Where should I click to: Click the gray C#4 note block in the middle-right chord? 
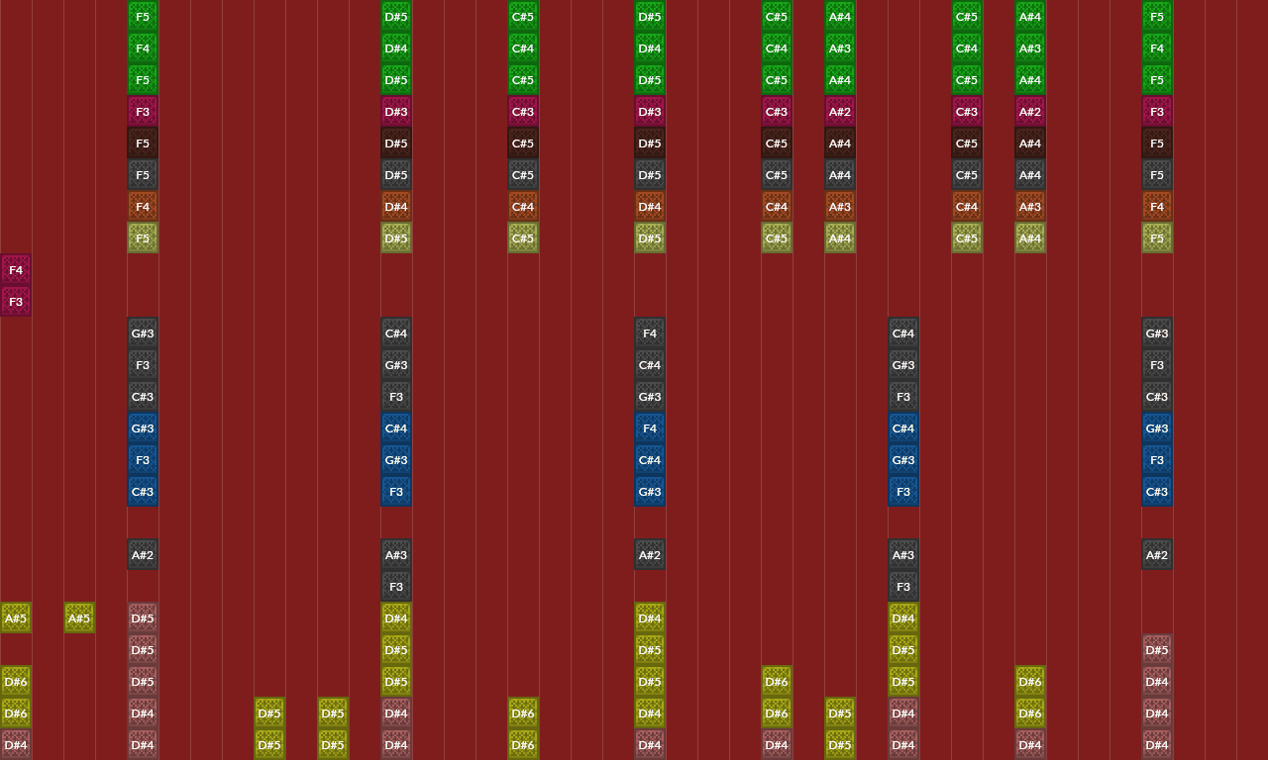point(902,333)
